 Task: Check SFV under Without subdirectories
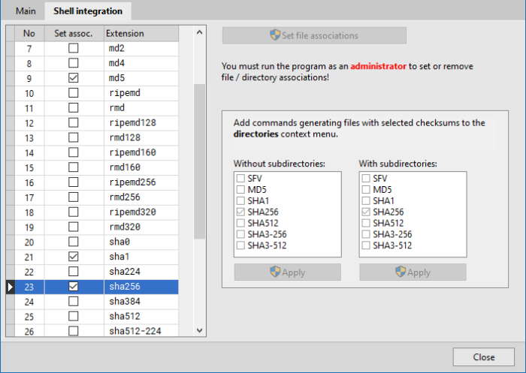(240, 178)
